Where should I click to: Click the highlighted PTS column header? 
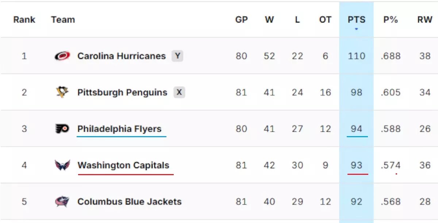356,20
